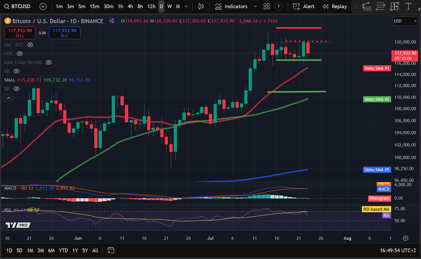The image size is (421, 259).
Task: Open the candlestick chart type selector
Action: pos(201,6)
